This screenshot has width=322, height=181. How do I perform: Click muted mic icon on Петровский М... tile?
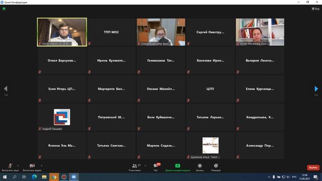(x=90, y=129)
